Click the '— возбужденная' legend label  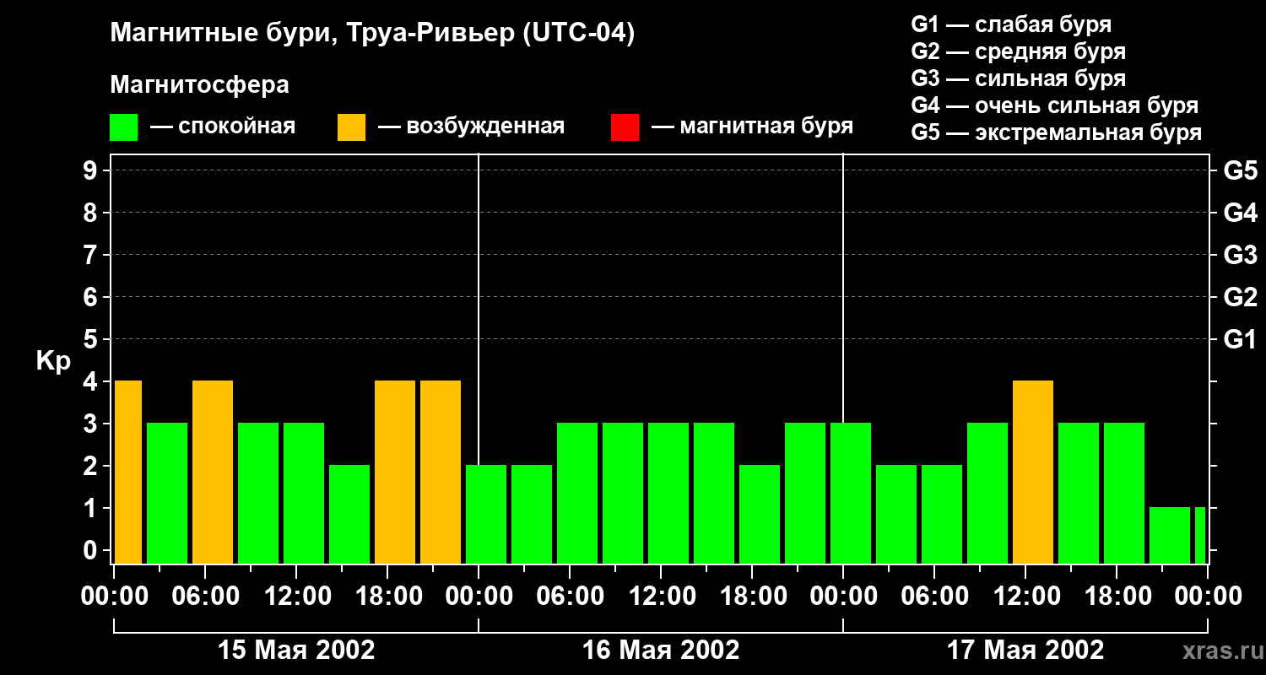pos(471,127)
